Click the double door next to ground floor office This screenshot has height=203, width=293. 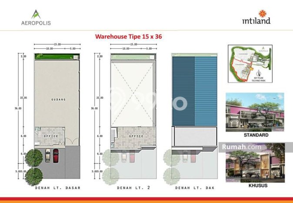click(x=71, y=142)
